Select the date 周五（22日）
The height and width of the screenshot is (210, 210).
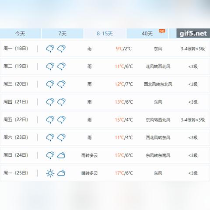pyautogui.click(x=16, y=119)
